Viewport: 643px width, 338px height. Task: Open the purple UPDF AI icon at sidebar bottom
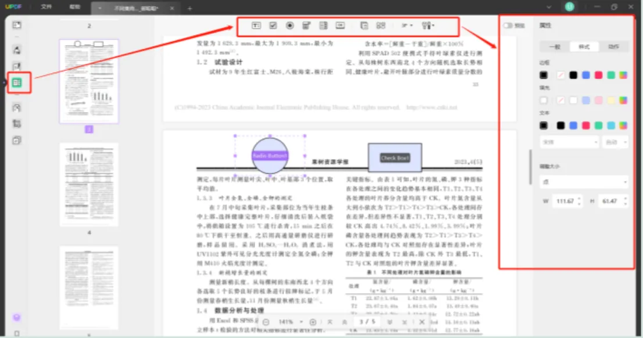[x=17, y=317]
